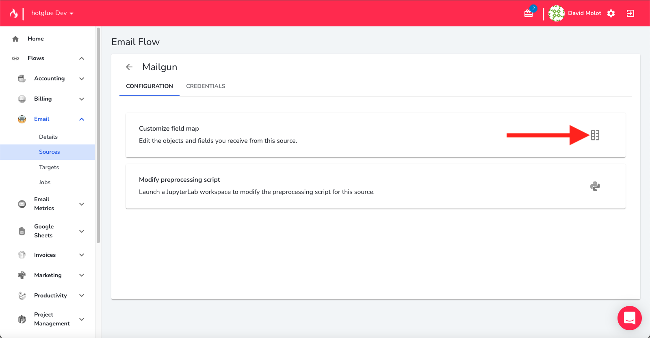Click the Modify preprocessing script card title

[180, 180]
